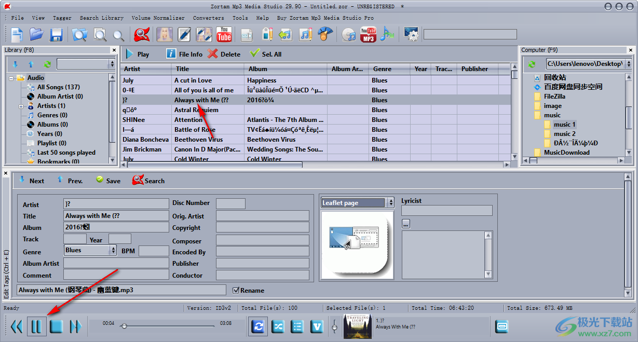Toggle the repeat playback icon
Image resolution: width=638 pixels, height=342 pixels.
(x=258, y=326)
